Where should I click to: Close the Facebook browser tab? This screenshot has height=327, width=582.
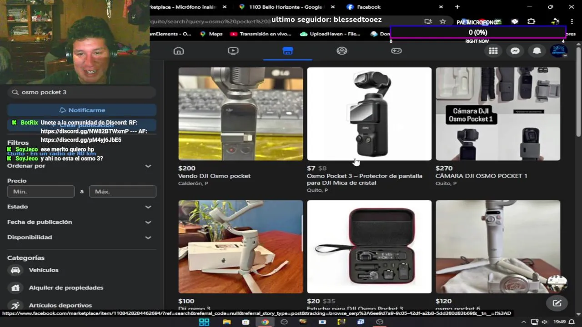tap(441, 7)
